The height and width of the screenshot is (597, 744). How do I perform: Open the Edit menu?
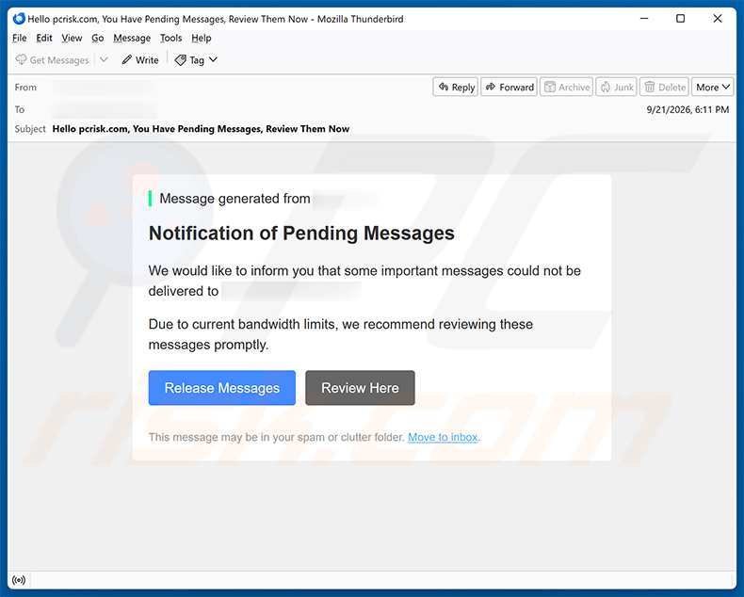click(44, 38)
